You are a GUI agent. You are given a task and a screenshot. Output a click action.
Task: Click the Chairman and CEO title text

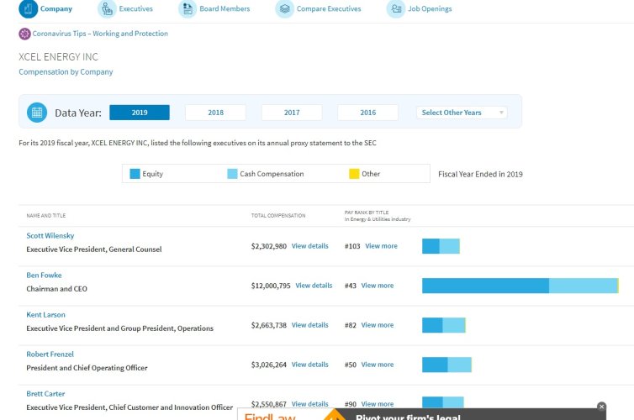click(x=56, y=289)
